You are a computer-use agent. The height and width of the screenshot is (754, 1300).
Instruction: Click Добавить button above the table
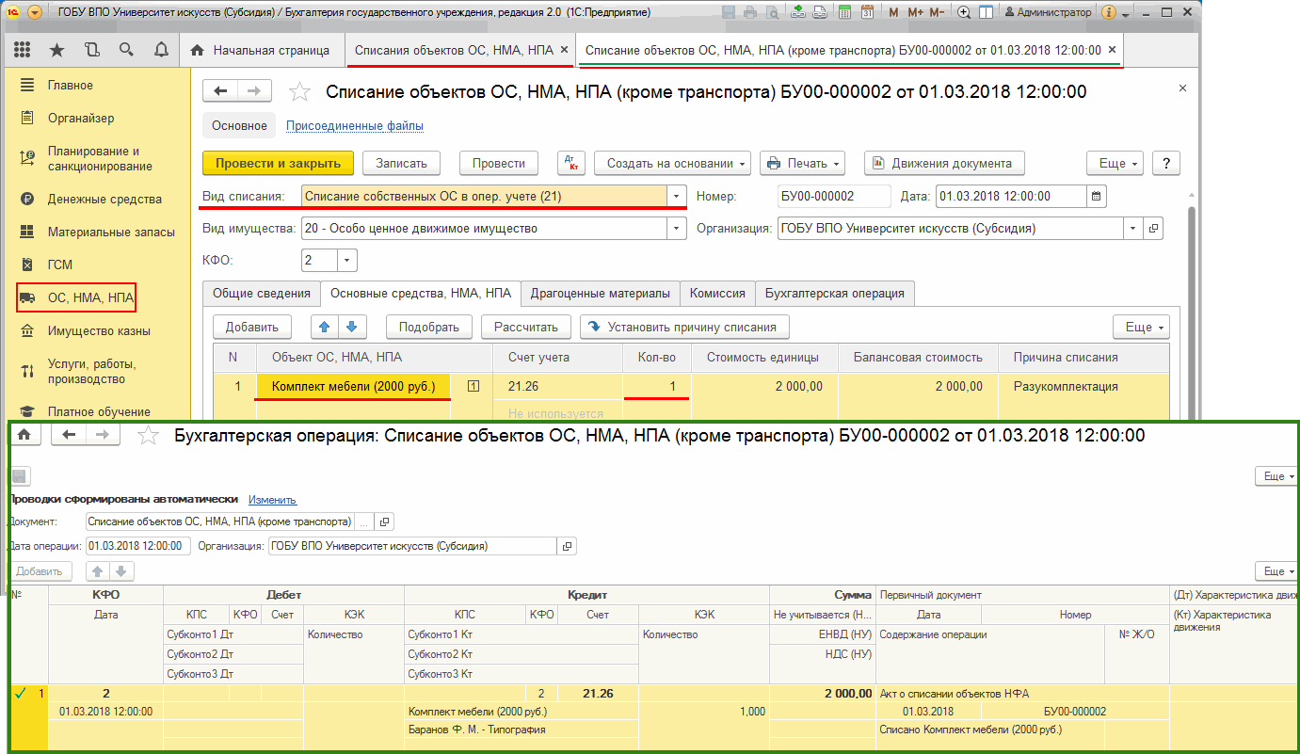click(252, 327)
